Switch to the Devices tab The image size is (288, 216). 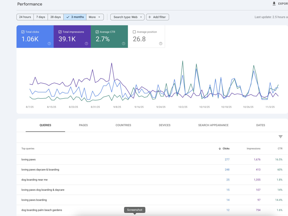click(164, 125)
